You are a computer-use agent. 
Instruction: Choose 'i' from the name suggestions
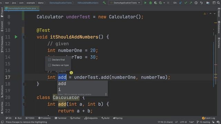83,89
